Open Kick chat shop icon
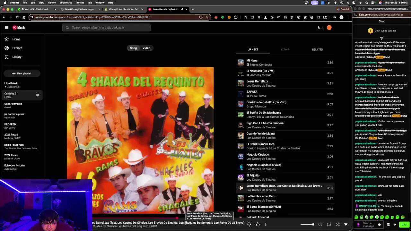Screen dimensions: 411x231 pyautogui.click(x=388, y=225)
